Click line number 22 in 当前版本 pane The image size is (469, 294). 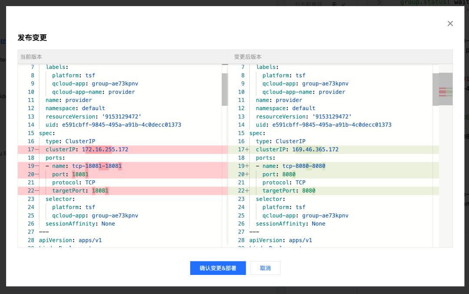(31, 191)
